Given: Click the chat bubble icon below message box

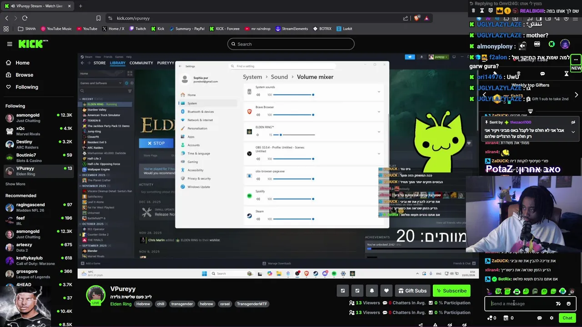Looking at the screenshot, I should tap(539, 318).
